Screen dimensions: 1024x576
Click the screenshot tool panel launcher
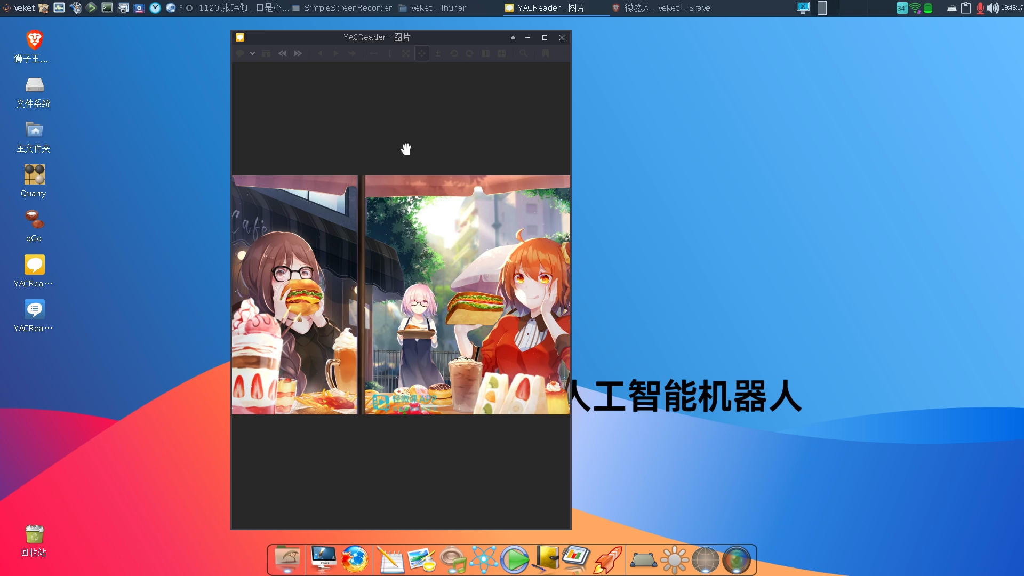tap(123, 8)
